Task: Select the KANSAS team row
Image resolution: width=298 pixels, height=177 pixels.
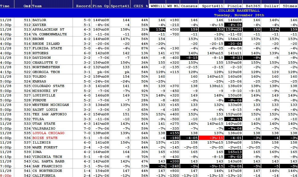Action: tap(149, 81)
